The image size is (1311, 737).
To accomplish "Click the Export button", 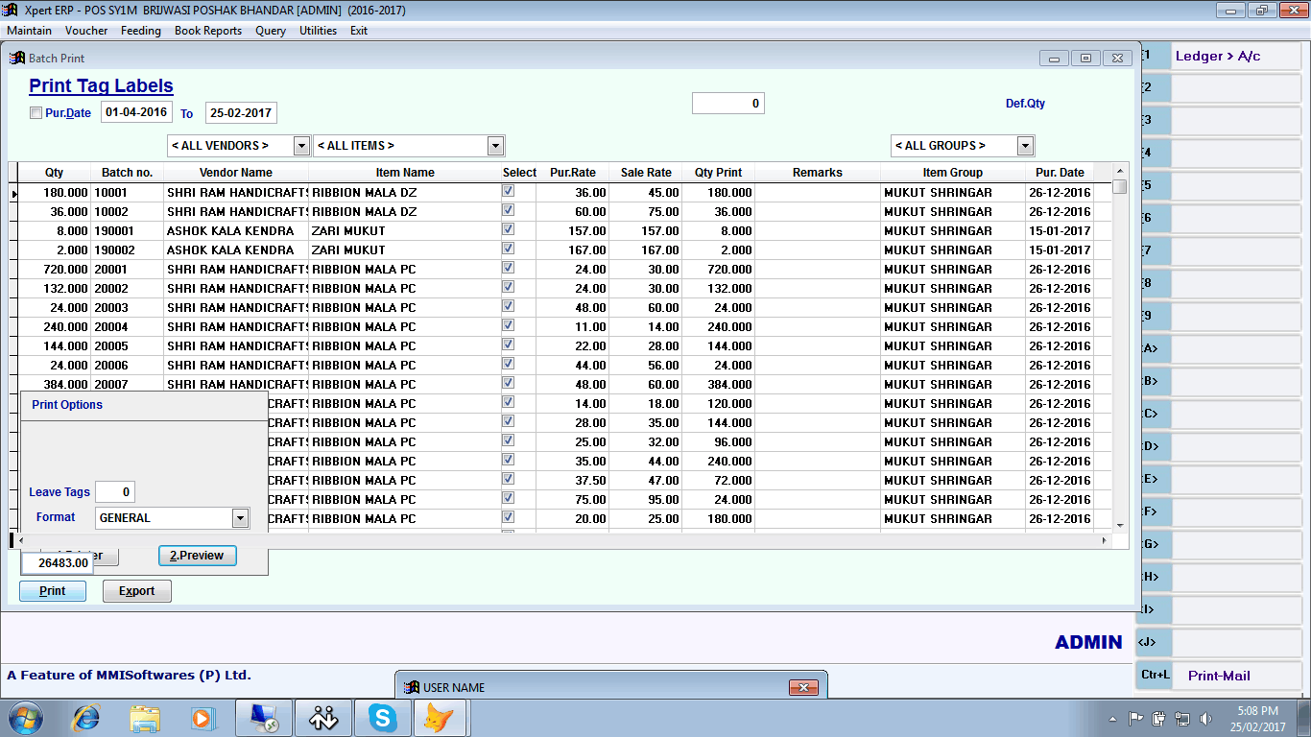I will [136, 591].
